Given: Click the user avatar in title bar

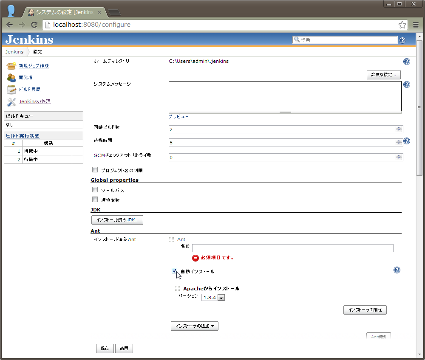Looking at the screenshot, I should coord(11,11).
